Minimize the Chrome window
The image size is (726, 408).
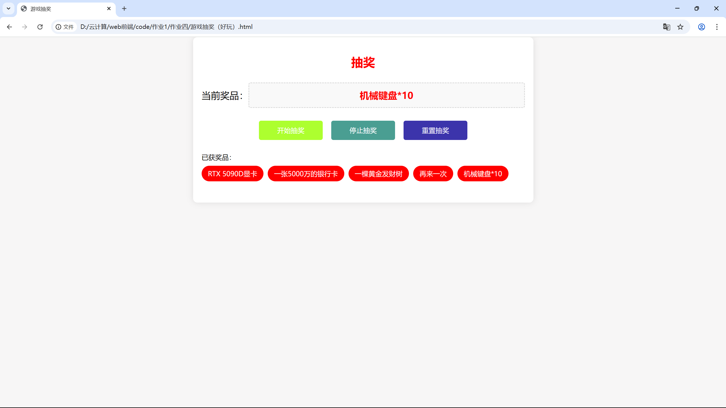pos(678,8)
